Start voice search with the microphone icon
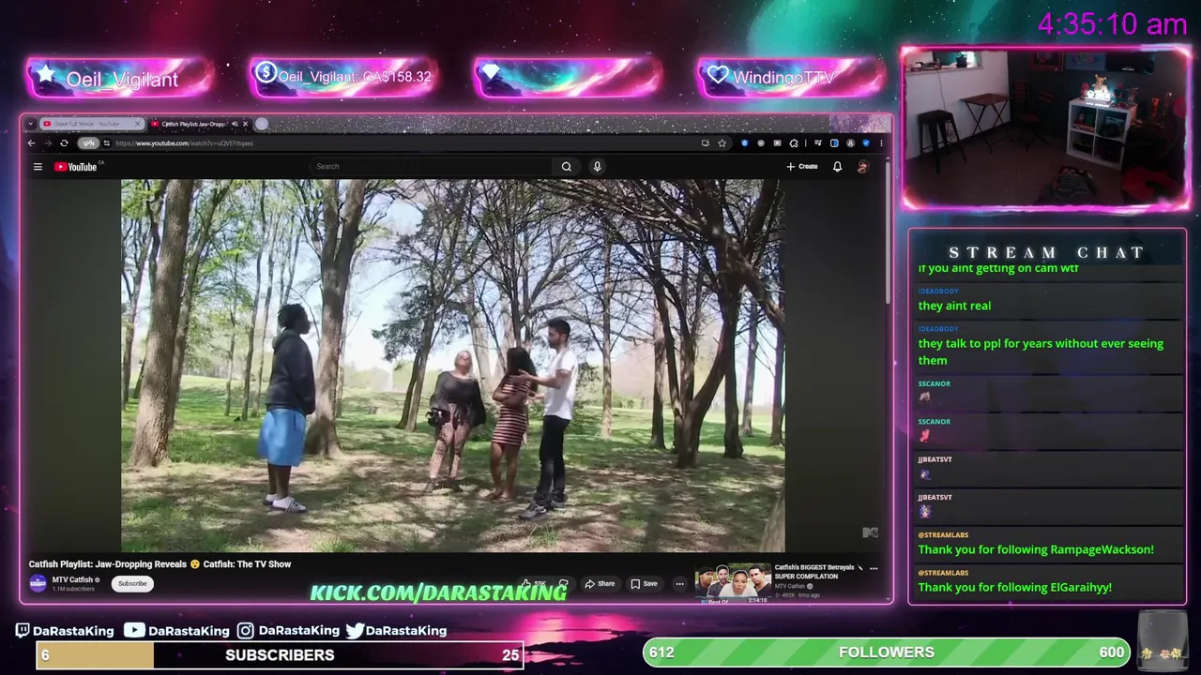This screenshot has width=1201, height=675. pos(597,167)
